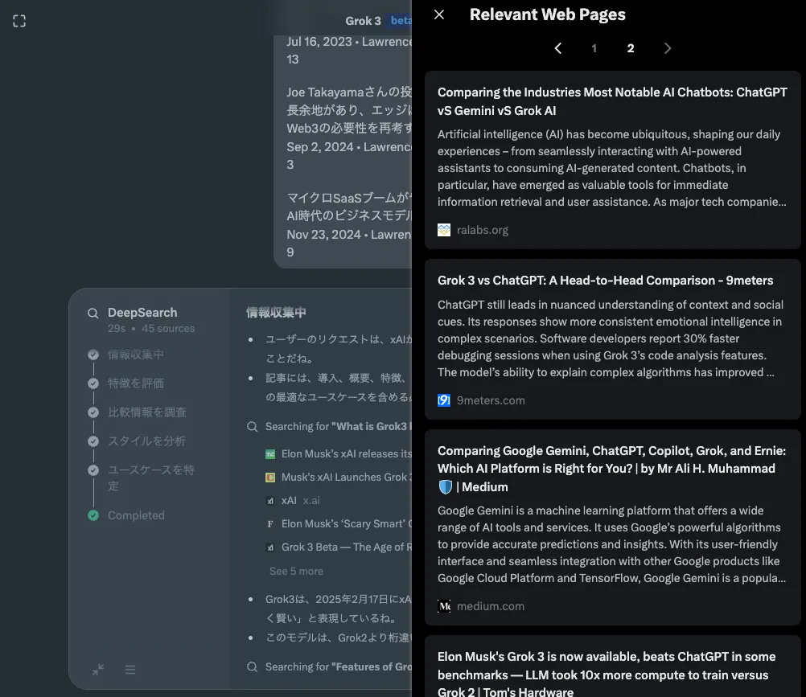Open the xAI x.ai source
Image resolution: width=806 pixels, height=697 pixels.
[x=293, y=500]
